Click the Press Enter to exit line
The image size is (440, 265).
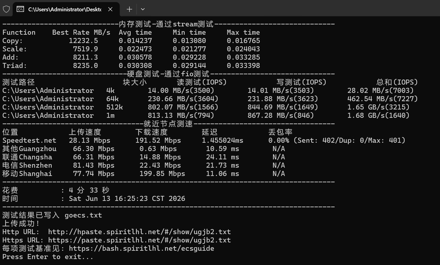pos(48,257)
